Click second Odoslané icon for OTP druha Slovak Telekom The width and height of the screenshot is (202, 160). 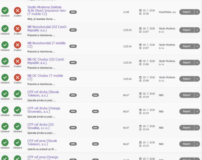[x=17, y=94]
